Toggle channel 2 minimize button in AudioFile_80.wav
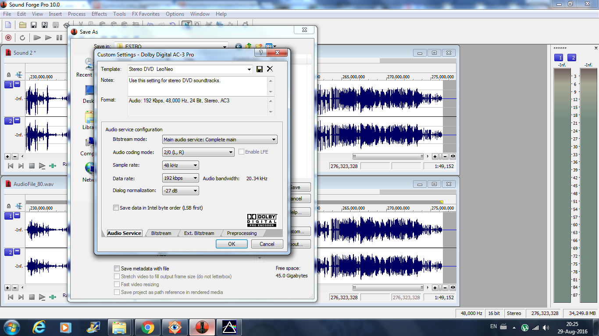Screen dimensions: 599x336 point(17,252)
